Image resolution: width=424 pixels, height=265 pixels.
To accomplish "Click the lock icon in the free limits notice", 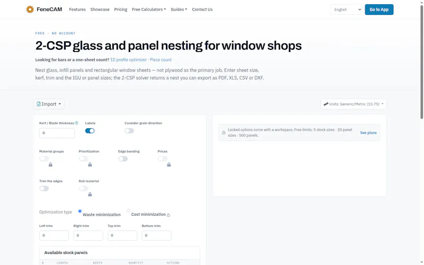I will 224,133.
